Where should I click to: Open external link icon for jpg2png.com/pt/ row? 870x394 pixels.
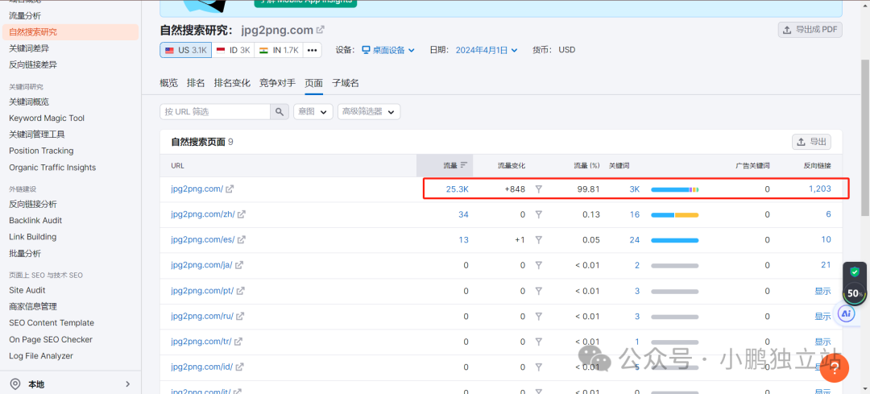click(241, 291)
